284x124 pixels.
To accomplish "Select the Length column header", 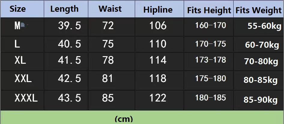I will 64,9.
